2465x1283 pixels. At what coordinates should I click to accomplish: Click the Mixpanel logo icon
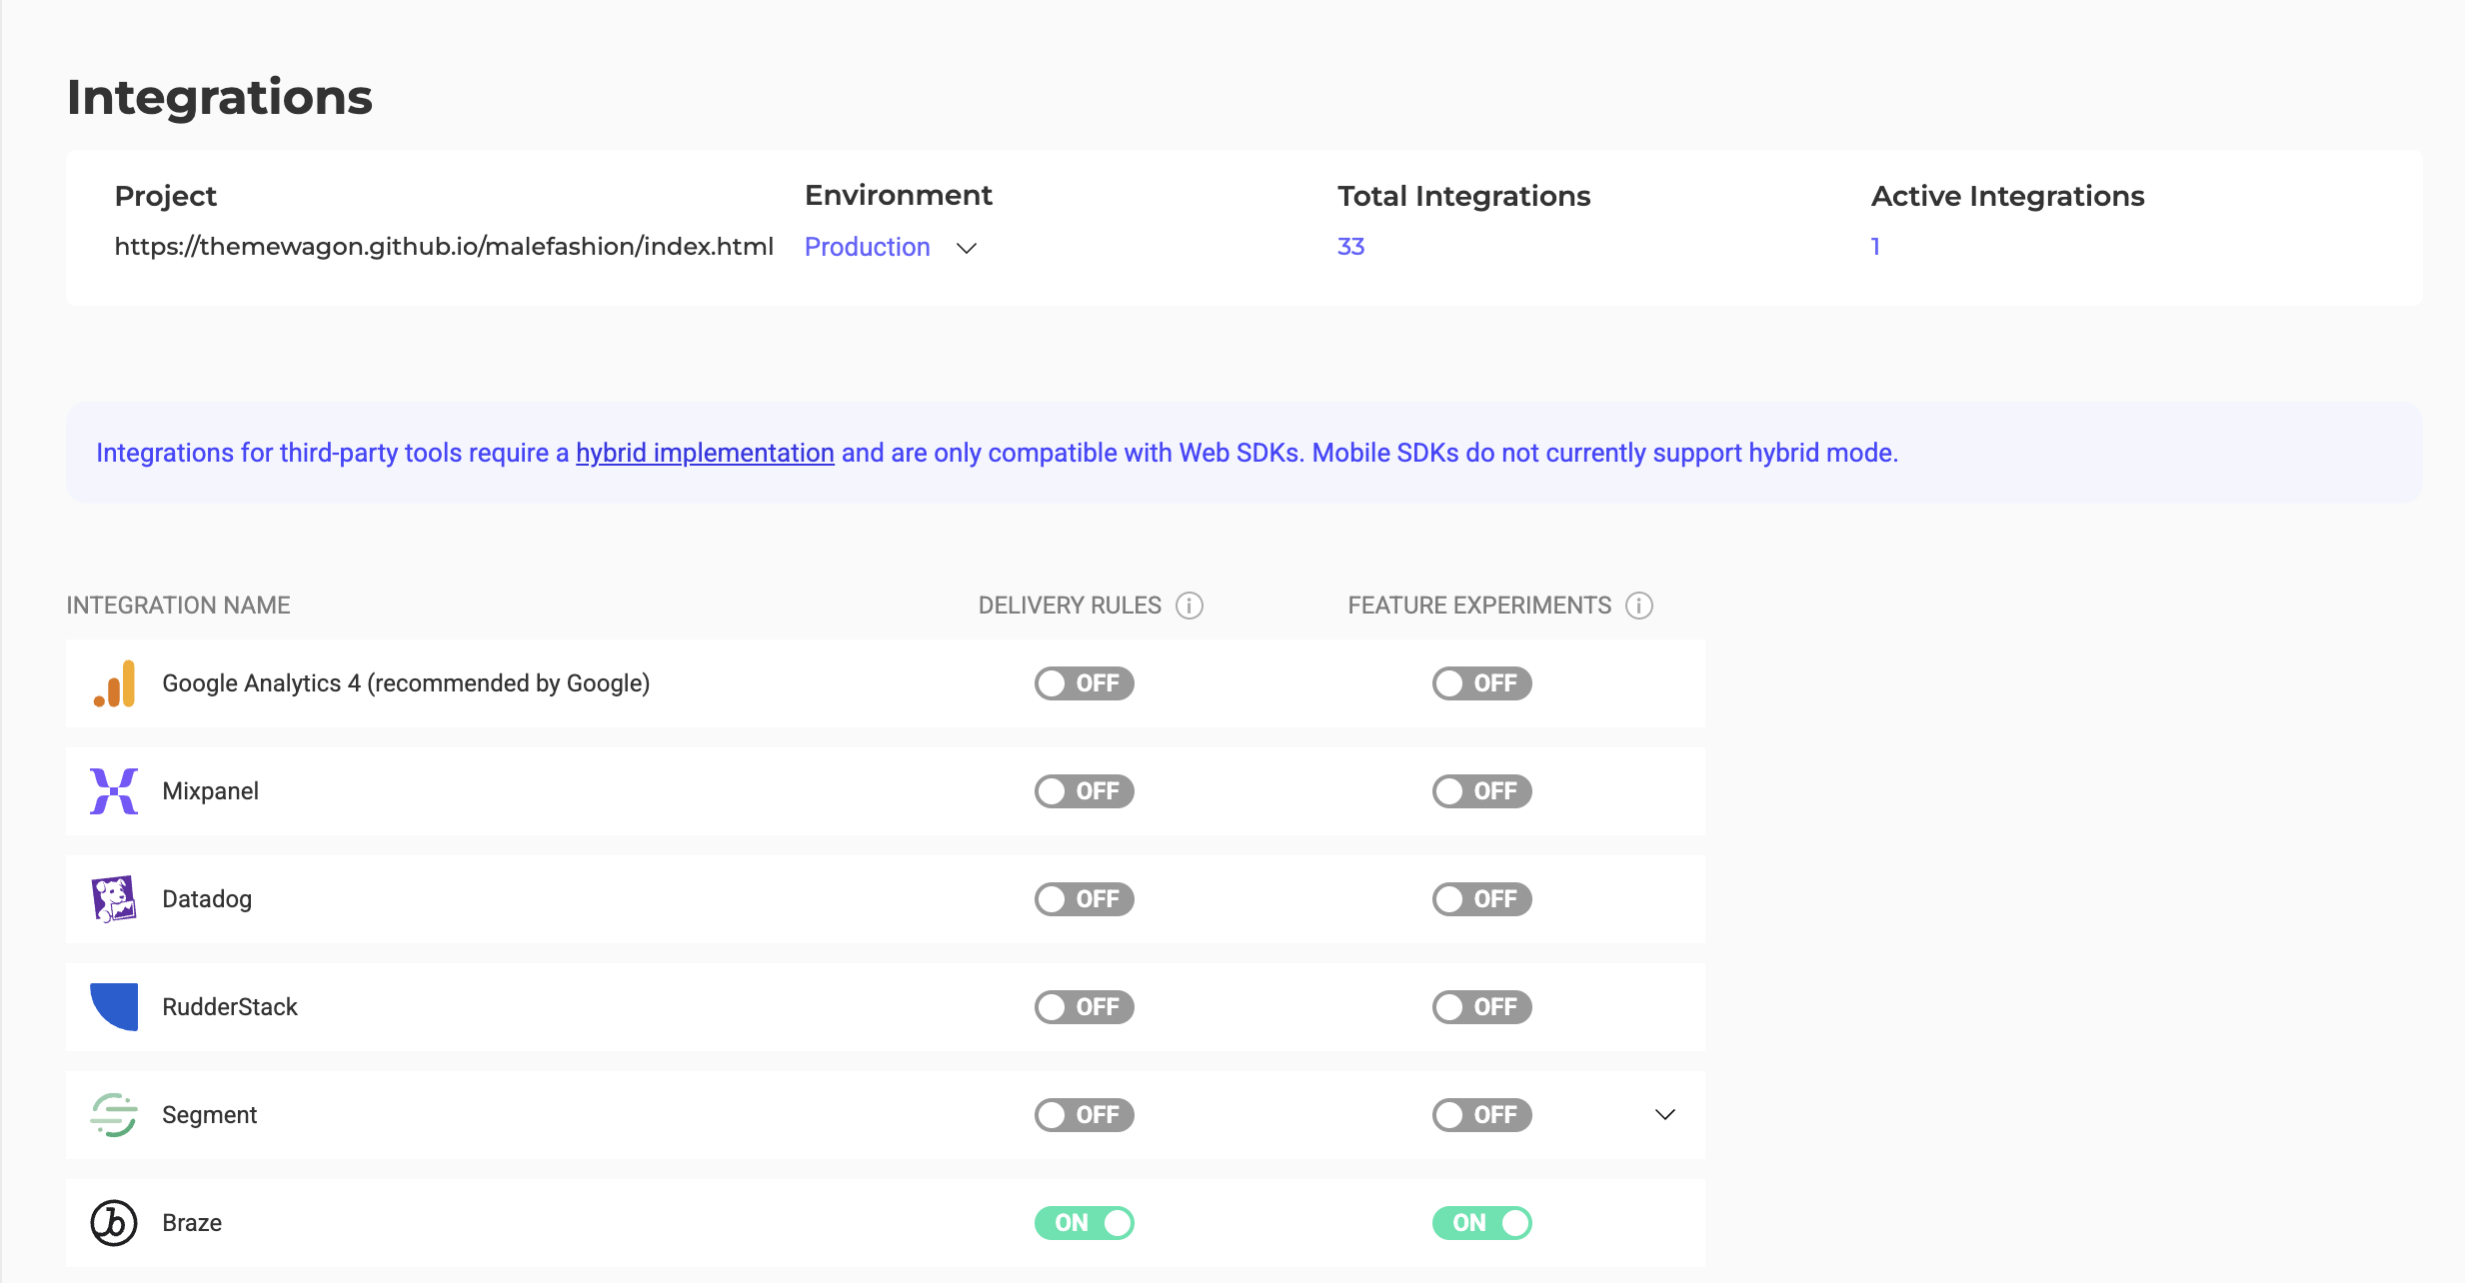[x=114, y=790]
